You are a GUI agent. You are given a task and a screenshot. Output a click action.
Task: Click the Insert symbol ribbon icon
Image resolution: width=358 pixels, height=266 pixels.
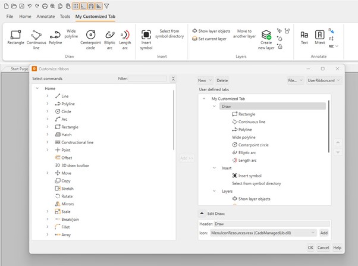[x=146, y=37]
